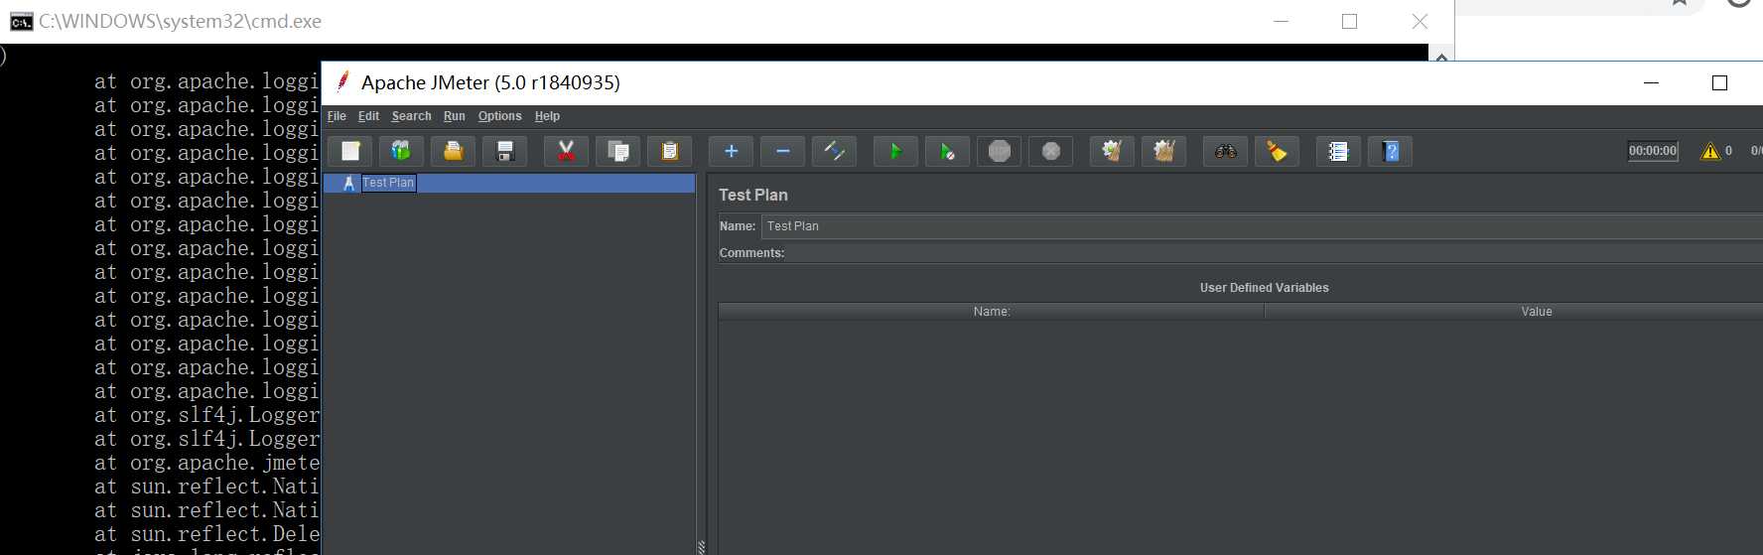Viewport: 1763px width, 555px height.
Task: Open the Help menu
Action: (547, 116)
